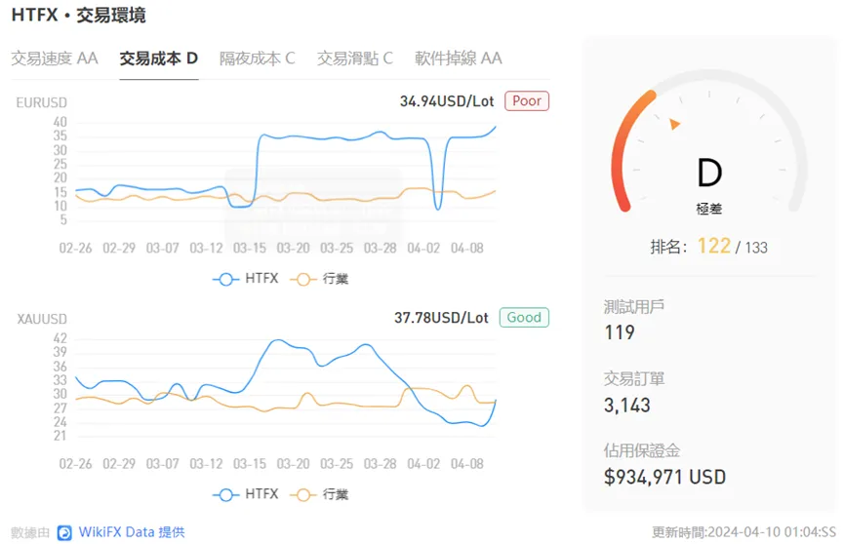This screenshot has width=844, height=544.
Task: Click the ranking number 122
Action: click(x=713, y=246)
